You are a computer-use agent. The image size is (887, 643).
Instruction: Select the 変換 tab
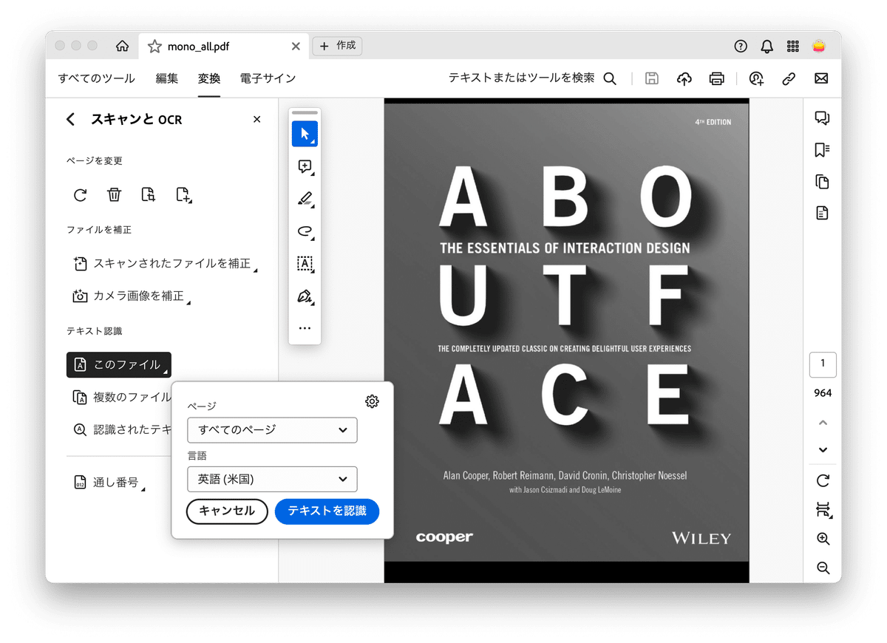pyautogui.click(x=209, y=78)
